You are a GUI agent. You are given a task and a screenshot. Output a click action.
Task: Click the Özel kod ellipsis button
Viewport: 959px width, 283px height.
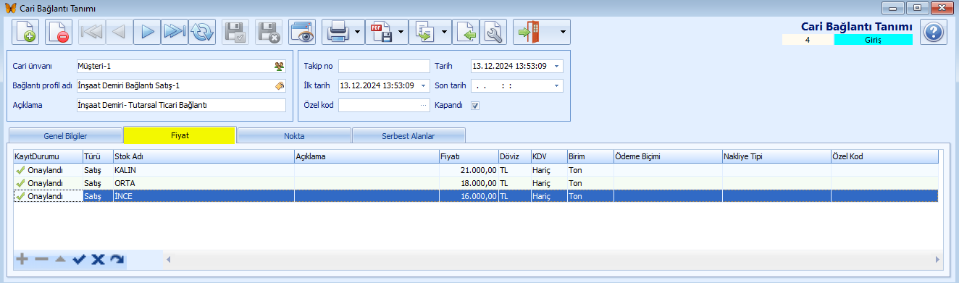click(x=424, y=105)
